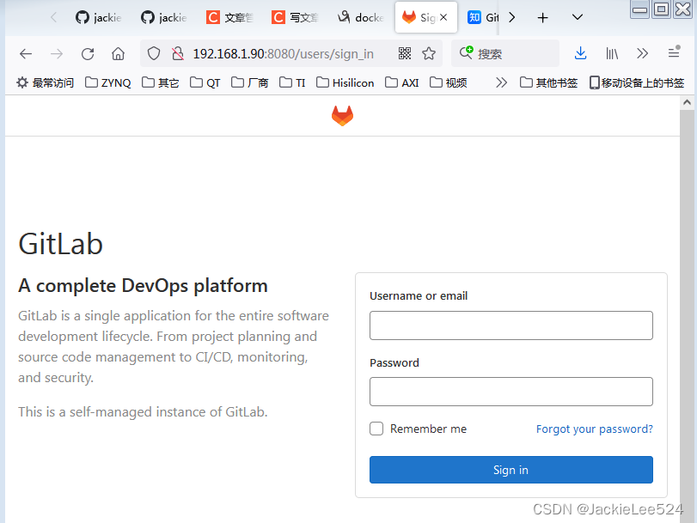
Task: Open the 其它 bookmark folder
Action: (x=161, y=82)
